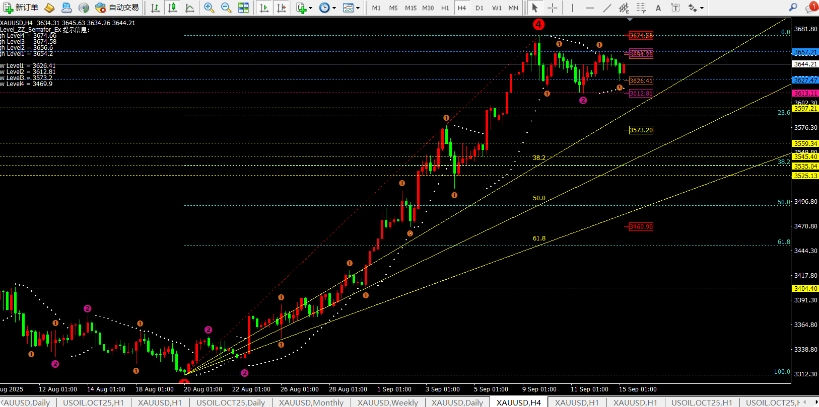The height and width of the screenshot is (407, 819).
Task: Select the crosshair tool
Action: tap(552, 8)
